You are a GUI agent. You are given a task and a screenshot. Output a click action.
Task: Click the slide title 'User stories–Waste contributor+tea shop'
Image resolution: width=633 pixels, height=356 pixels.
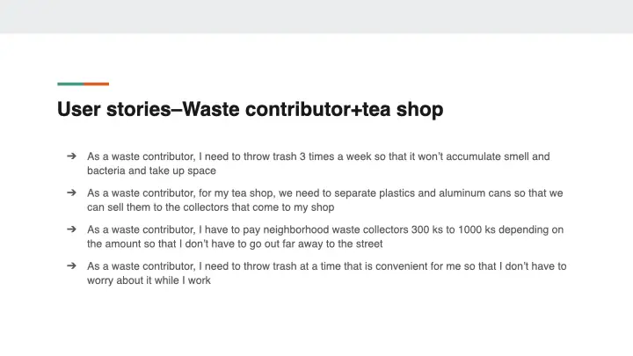tap(250, 110)
